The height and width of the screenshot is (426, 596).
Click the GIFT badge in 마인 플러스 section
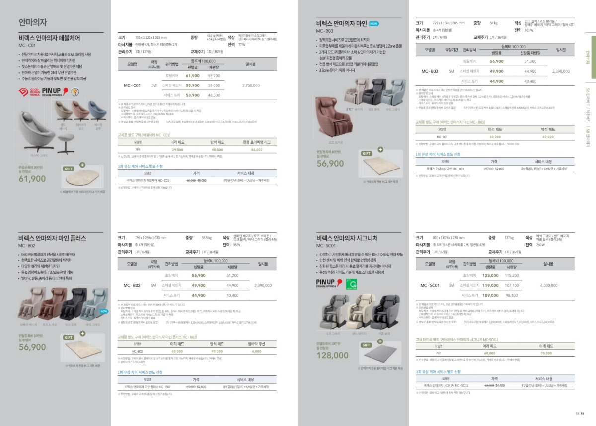[69, 337]
